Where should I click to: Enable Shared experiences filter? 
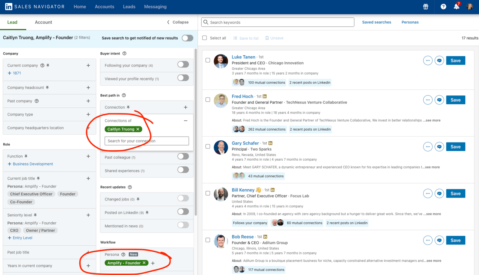pyautogui.click(x=183, y=170)
